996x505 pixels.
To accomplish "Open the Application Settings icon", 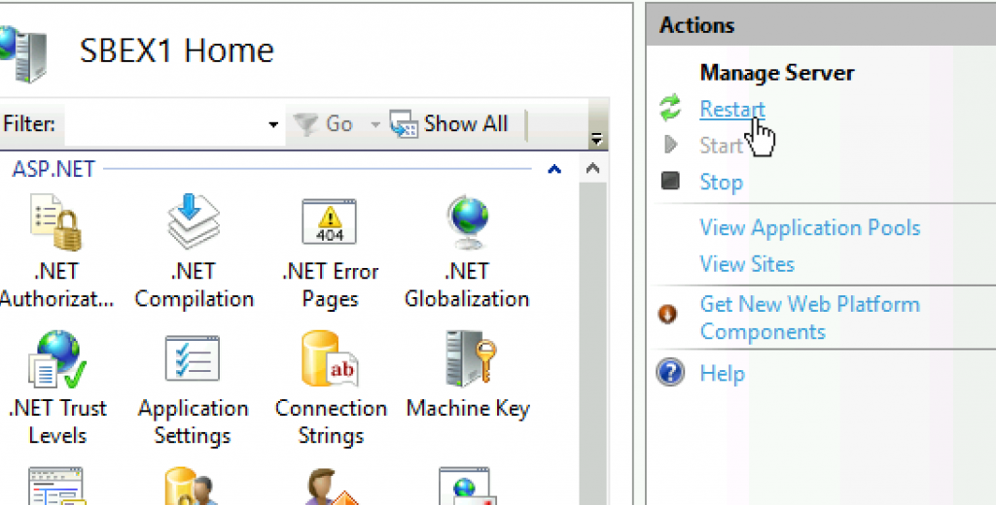I will (193, 358).
